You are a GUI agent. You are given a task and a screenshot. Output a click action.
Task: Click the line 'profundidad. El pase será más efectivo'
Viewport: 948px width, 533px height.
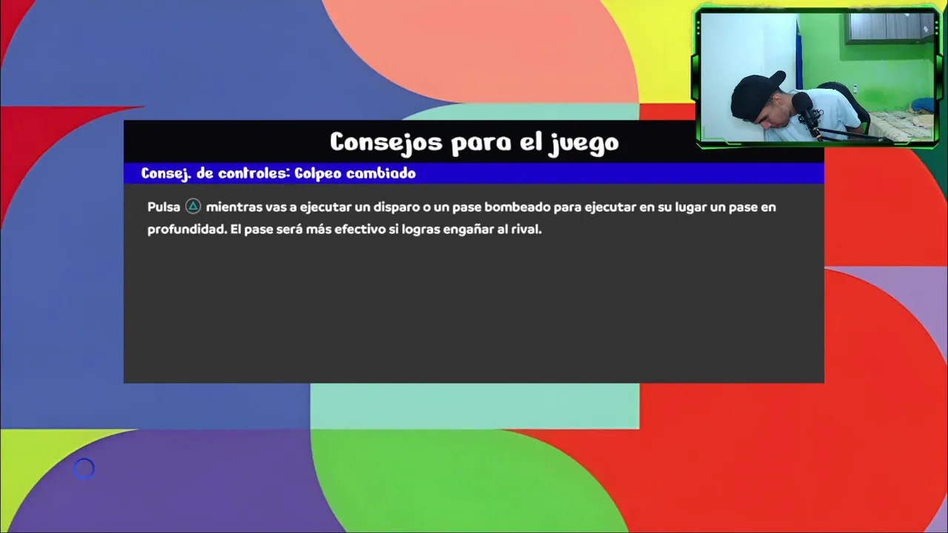344,229
